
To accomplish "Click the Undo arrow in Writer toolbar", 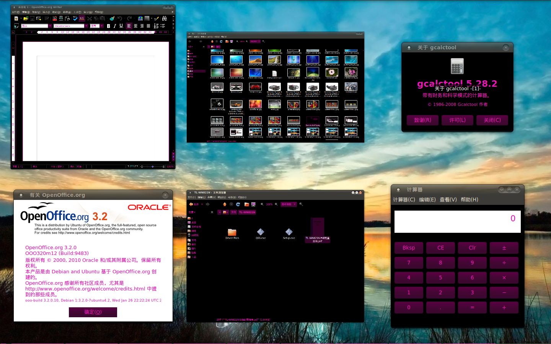I will [120, 18].
